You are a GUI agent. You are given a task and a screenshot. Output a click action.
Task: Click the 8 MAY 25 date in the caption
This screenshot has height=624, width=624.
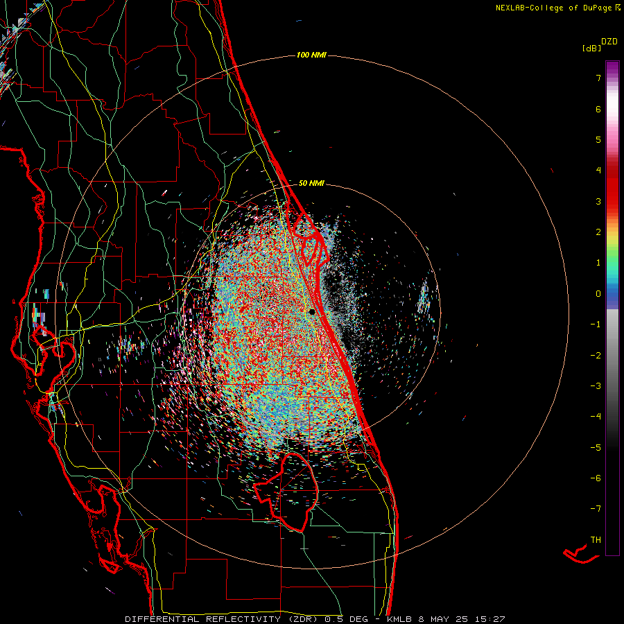point(444,619)
